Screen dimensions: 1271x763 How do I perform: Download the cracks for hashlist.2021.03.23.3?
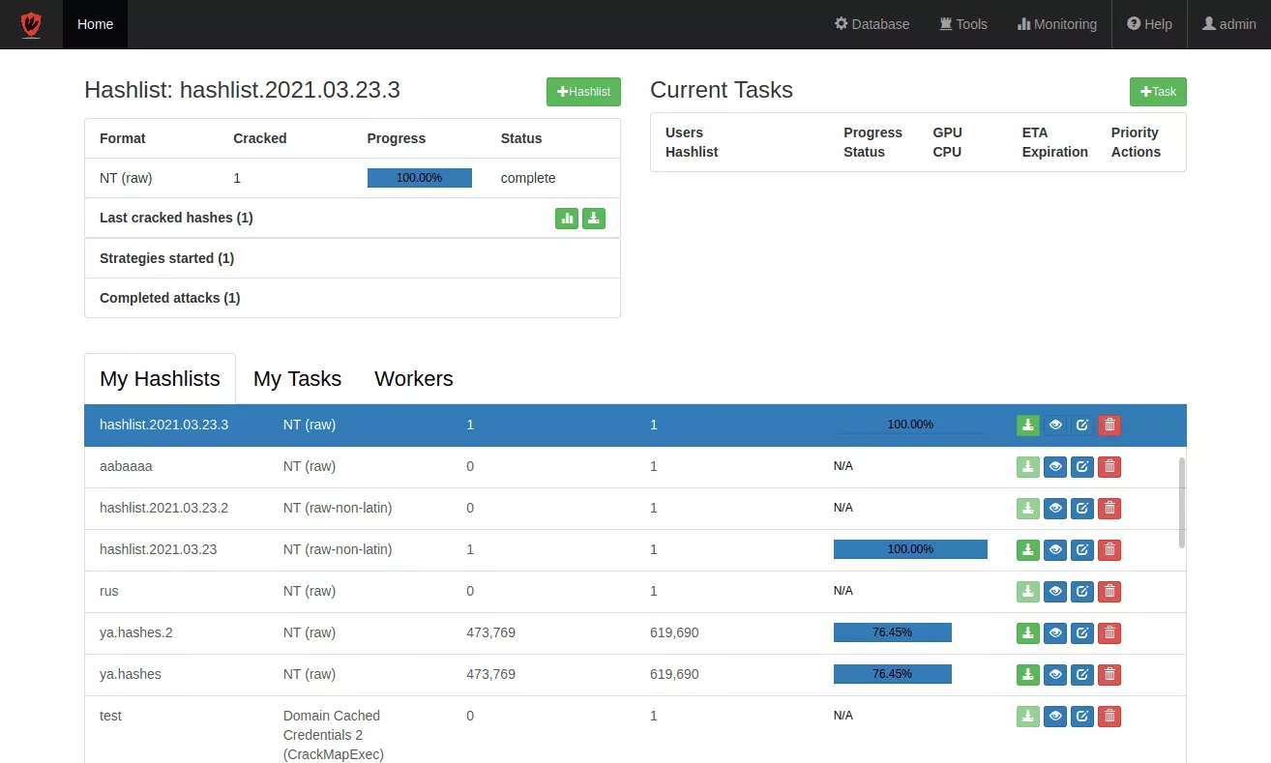pyautogui.click(x=1027, y=425)
